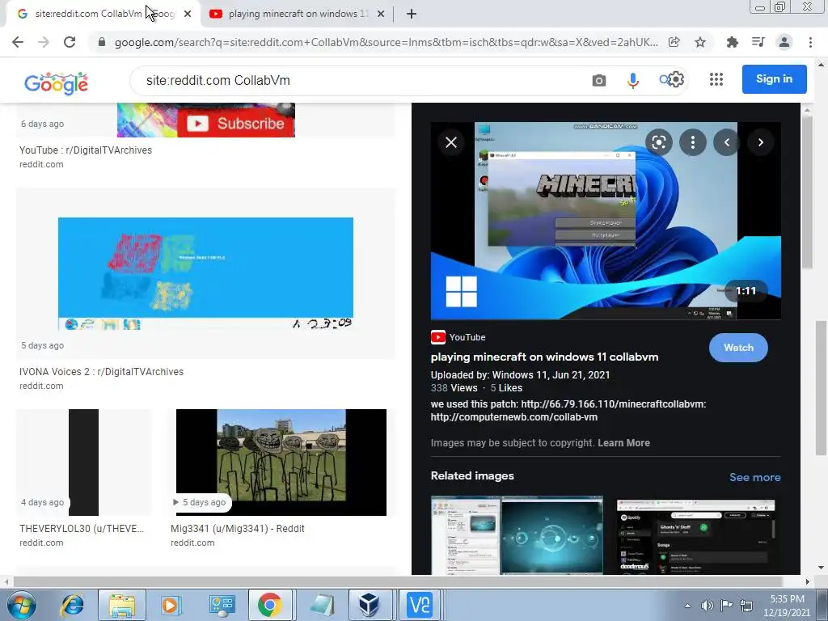This screenshot has height=621, width=828.
Task: Open a new browser tab
Action: [412, 15]
